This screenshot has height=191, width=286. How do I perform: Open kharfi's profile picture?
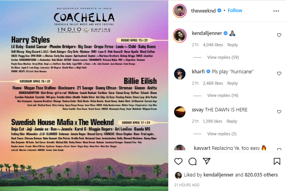(180, 73)
